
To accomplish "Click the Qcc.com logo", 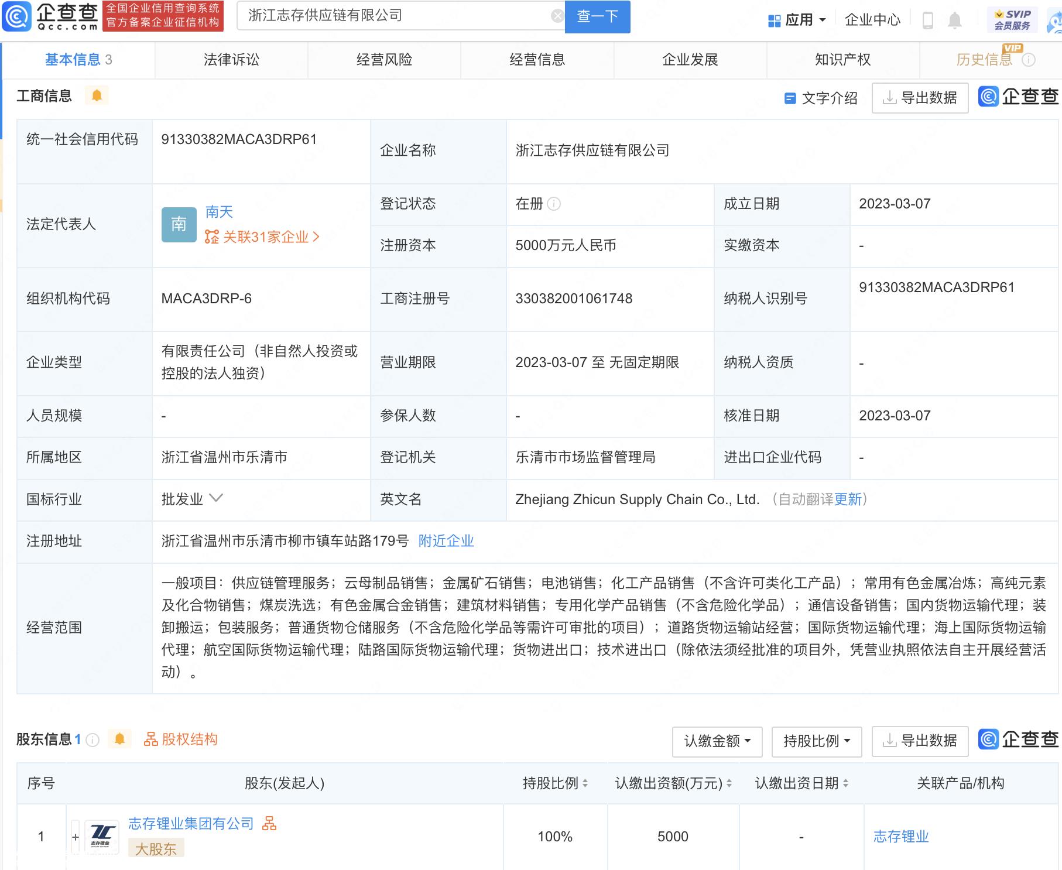I will 50,16.
